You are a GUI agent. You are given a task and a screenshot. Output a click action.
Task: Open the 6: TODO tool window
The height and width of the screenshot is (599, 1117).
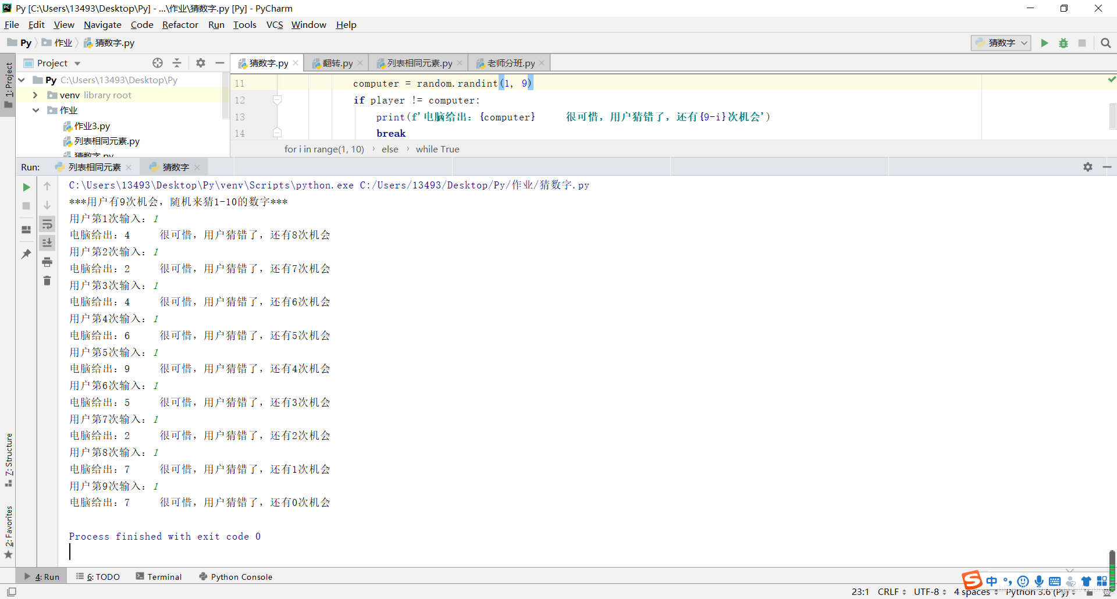[98, 577]
